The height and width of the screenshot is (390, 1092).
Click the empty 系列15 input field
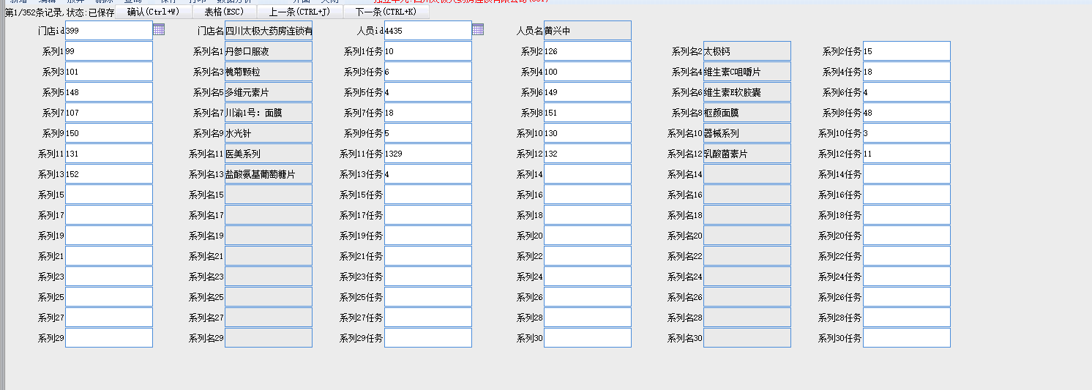click(109, 195)
